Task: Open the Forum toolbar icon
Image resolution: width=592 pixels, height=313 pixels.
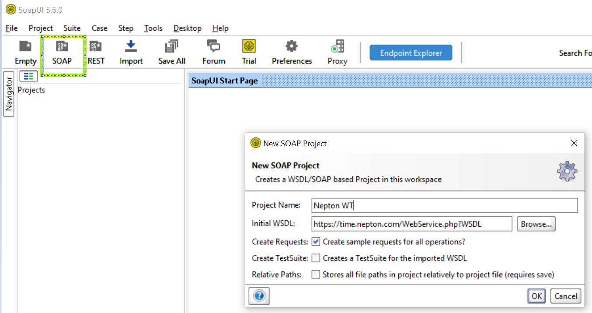Action: point(214,53)
